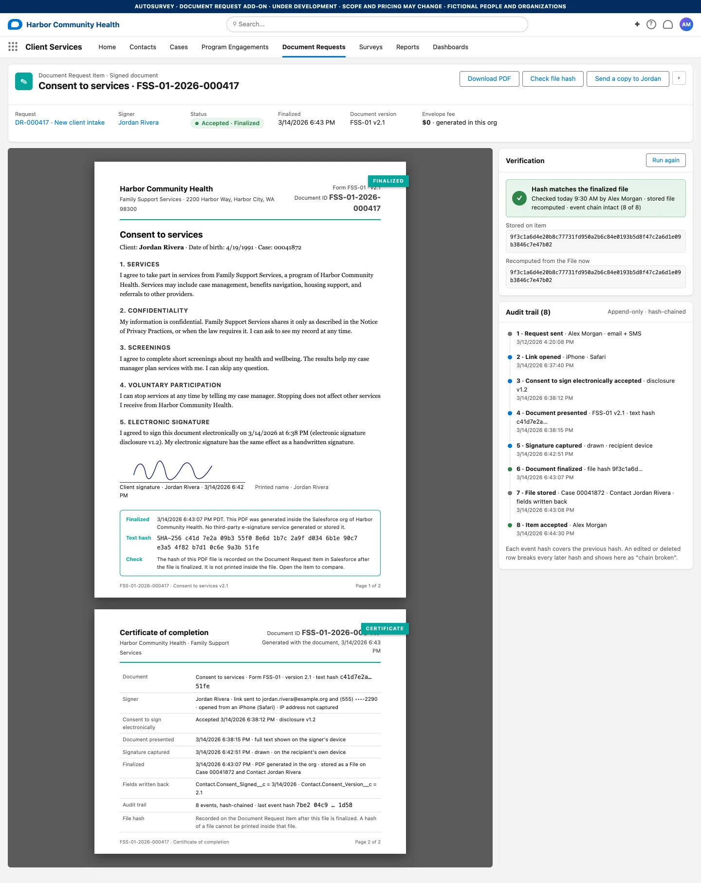
Task: Open the help question mark icon
Action: (651, 24)
